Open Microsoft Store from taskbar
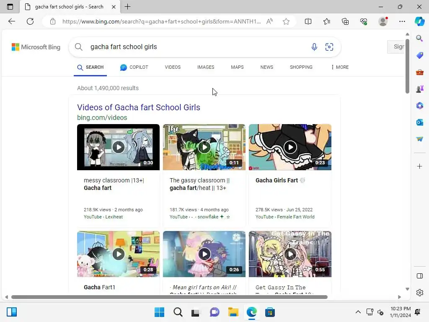 click(x=270, y=312)
